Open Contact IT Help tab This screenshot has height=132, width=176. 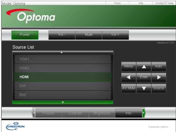pyautogui.click(x=164, y=3)
